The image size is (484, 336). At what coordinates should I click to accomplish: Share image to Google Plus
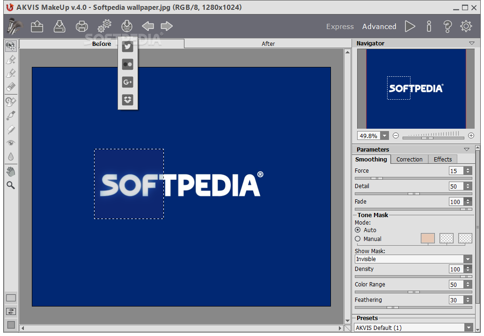(x=127, y=82)
